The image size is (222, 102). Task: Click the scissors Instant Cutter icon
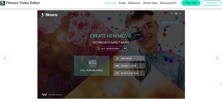coord(117,66)
